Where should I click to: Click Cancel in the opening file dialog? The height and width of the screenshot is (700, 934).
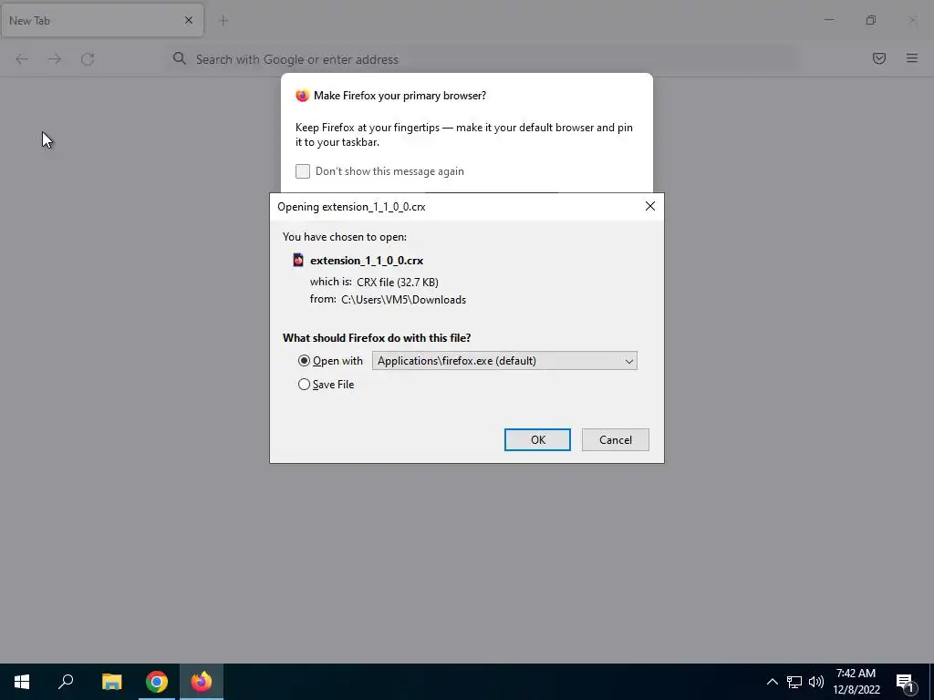tap(616, 440)
